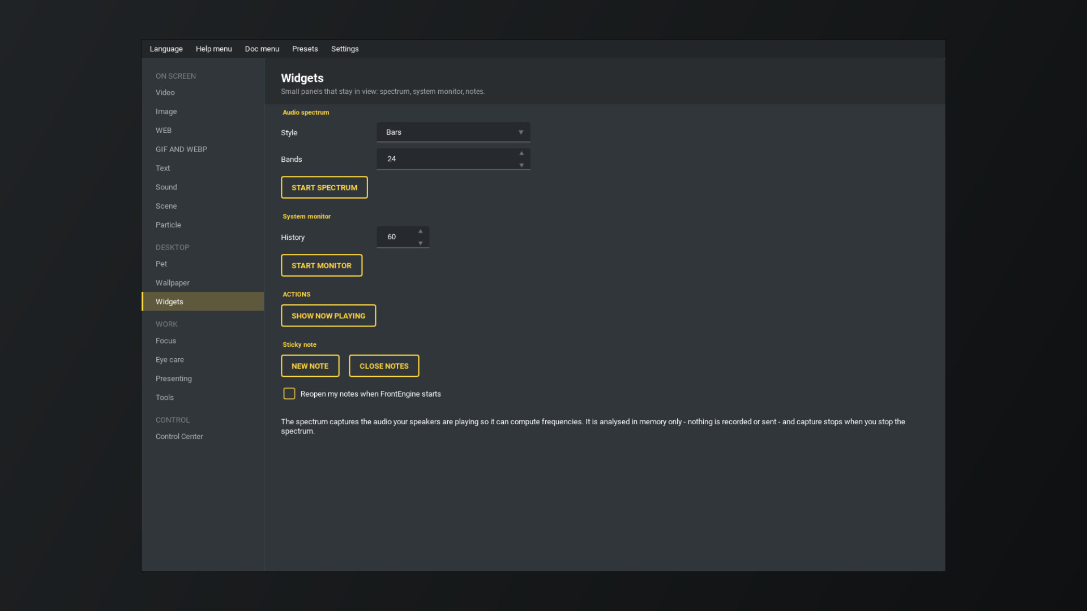Click the DESKTOP sidebar header

[x=173, y=247]
